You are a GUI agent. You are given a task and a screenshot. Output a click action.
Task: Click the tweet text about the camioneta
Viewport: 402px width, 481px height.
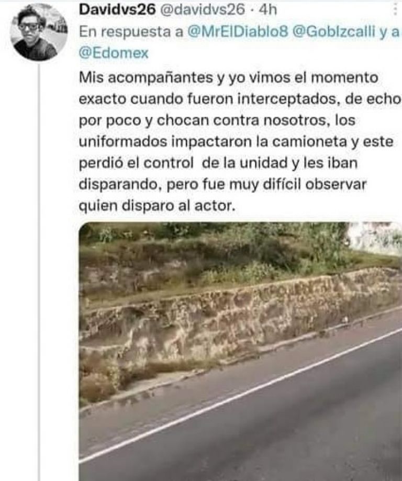(240, 141)
